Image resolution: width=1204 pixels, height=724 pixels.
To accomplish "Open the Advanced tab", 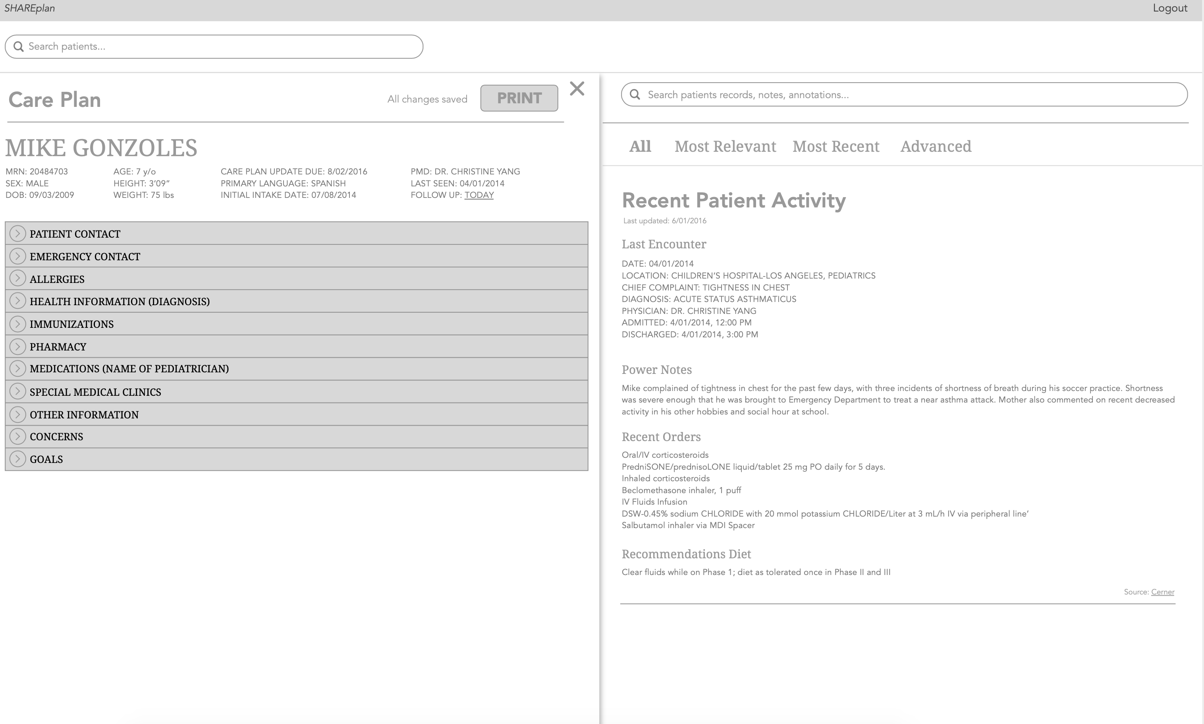I will click(936, 146).
